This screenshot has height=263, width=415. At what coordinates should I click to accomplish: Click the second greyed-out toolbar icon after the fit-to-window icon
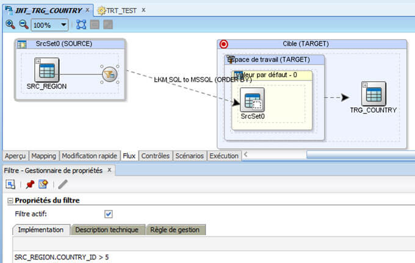108,24
